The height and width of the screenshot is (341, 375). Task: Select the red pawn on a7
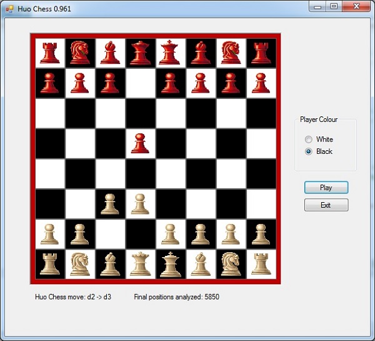(x=50, y=83)
